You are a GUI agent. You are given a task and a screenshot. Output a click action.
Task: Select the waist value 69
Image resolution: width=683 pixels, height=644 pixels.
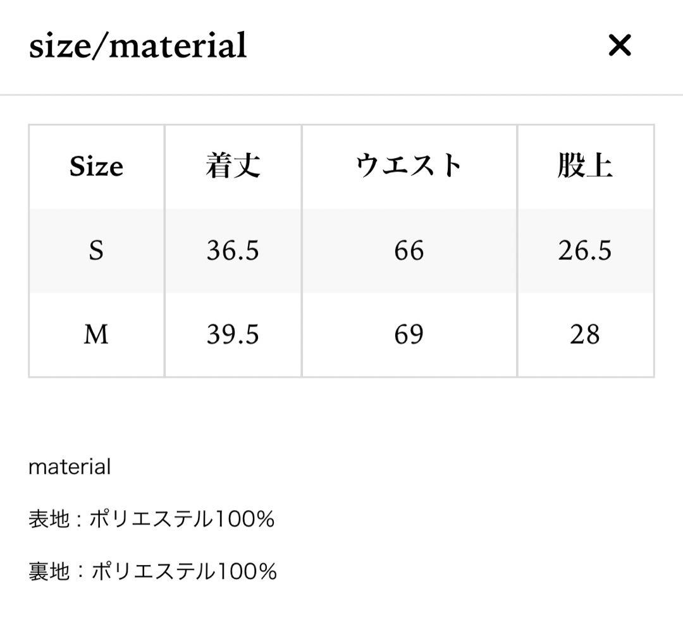(409, 335)
